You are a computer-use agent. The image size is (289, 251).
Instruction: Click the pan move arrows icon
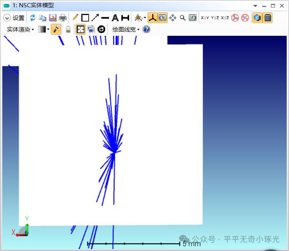point(173,18)
